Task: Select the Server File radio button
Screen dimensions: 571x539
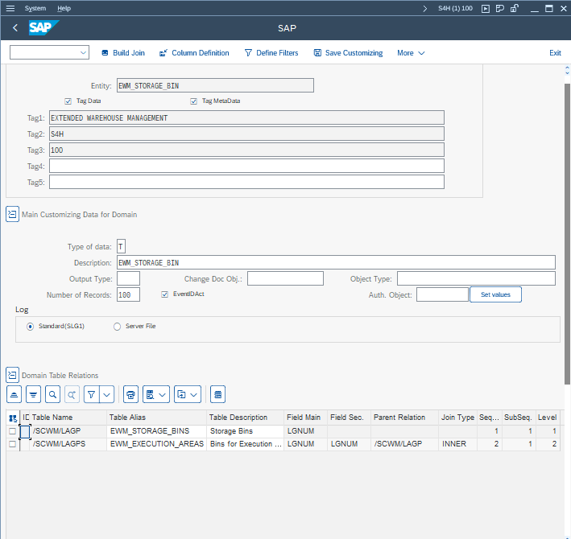Action: pos(118,326)
